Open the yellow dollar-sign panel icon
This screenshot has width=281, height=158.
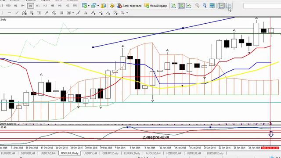tap(103, 6)
